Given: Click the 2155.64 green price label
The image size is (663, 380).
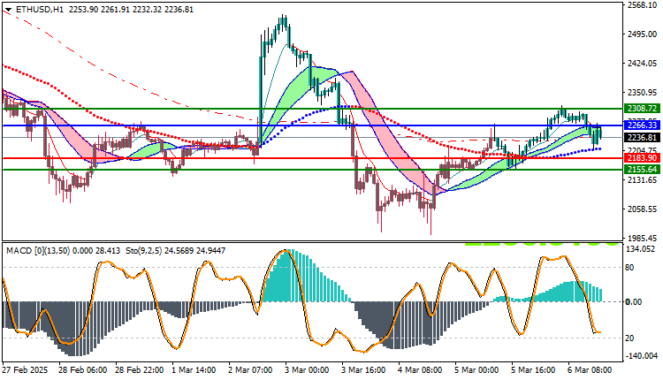Looking at the screenshot, I should (x=642, y=170).
